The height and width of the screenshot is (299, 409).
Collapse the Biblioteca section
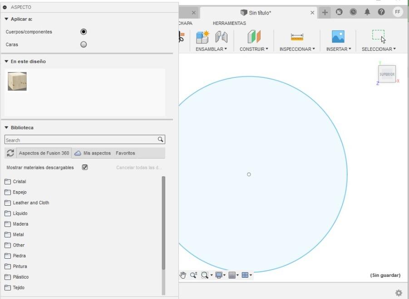pos(6,127)
